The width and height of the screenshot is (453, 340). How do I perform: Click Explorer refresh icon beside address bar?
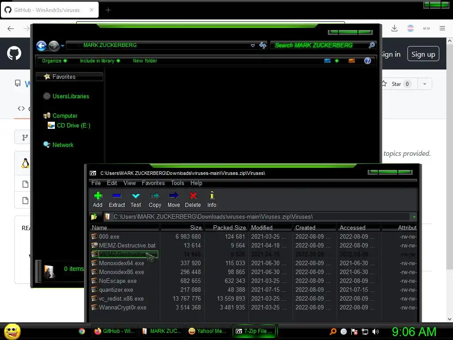pyautogui.click(x=263, y=46)
